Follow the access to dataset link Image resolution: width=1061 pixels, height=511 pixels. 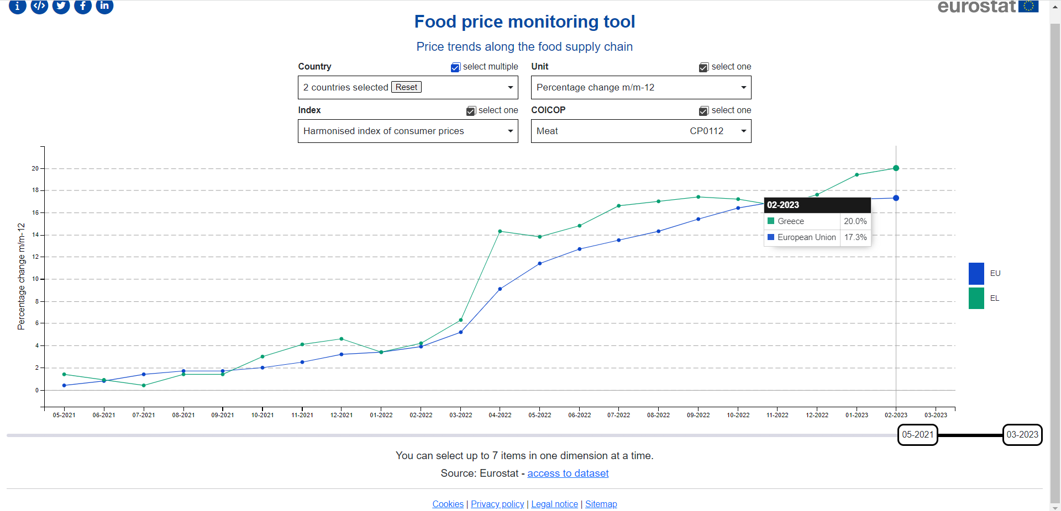[568, 473]
